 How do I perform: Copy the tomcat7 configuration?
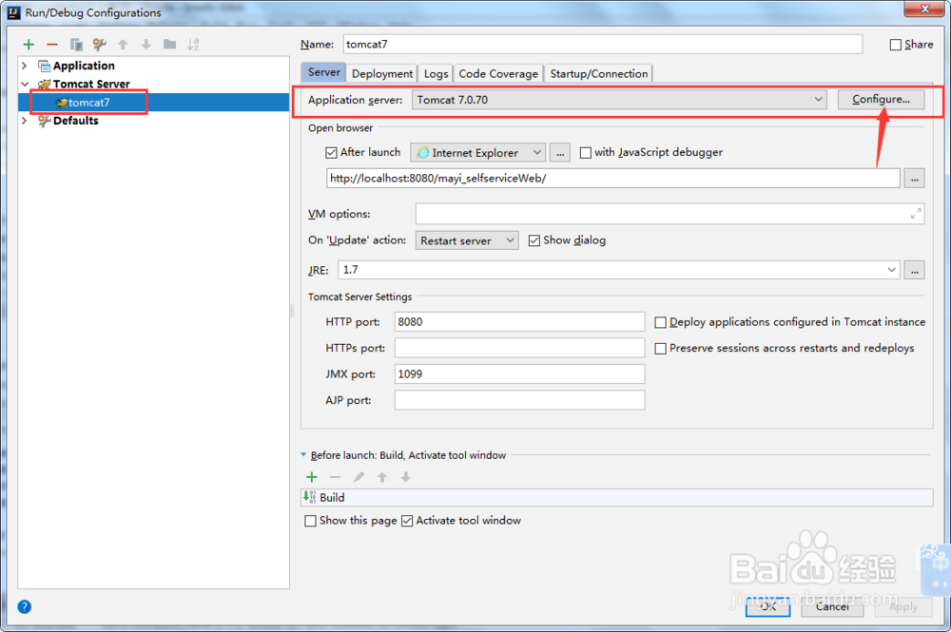click(76, 44)
